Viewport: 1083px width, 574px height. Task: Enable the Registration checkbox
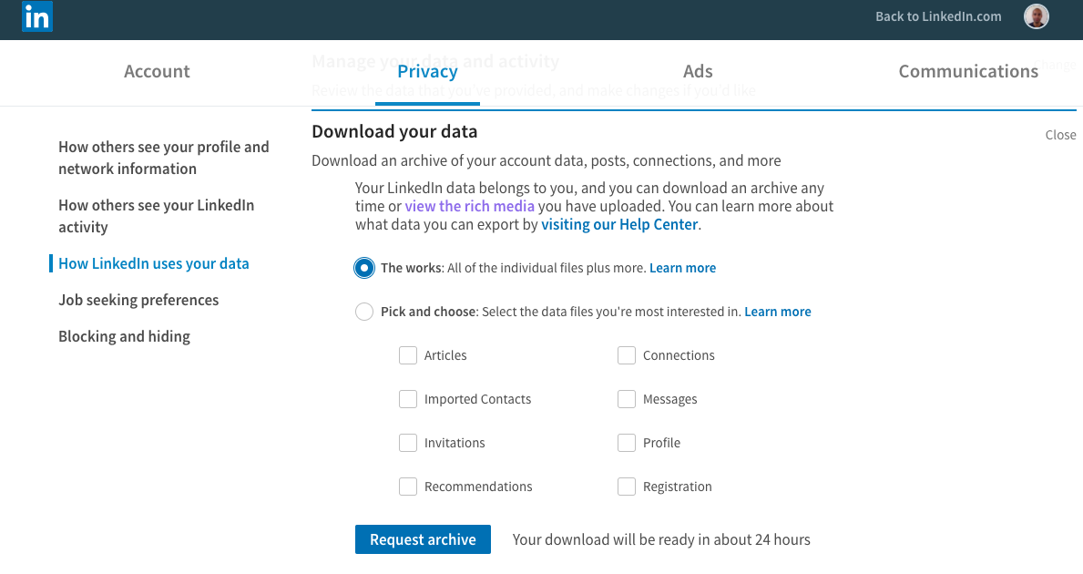[x=627, y=487]
